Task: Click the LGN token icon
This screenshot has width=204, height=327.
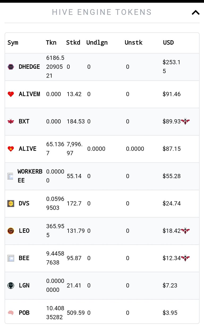Action: tap(11, 285)
